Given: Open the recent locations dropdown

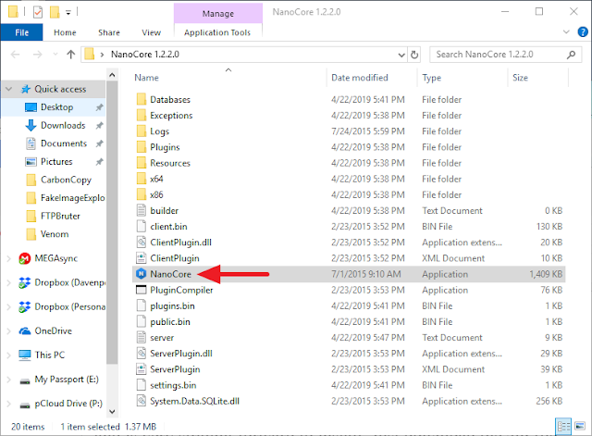Looking at the screenshot, I should coord(55,55).
